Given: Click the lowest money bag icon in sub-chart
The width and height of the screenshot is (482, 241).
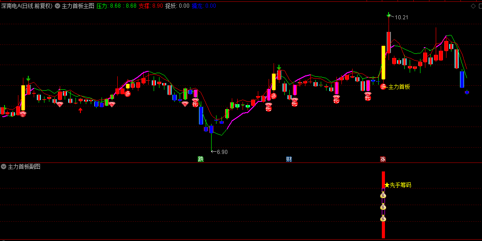Looking at the screenshot, I should (383, 219).
